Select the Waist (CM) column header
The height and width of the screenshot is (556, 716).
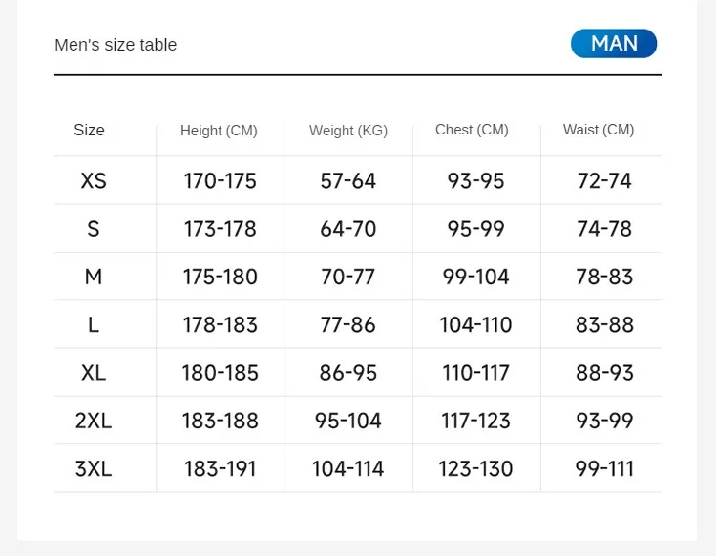click(599, 130)
